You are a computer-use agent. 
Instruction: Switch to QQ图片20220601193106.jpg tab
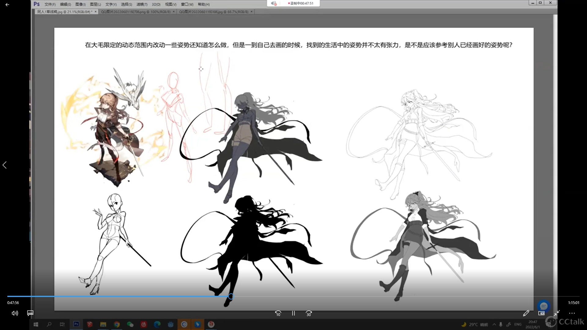tap(213, 12)
